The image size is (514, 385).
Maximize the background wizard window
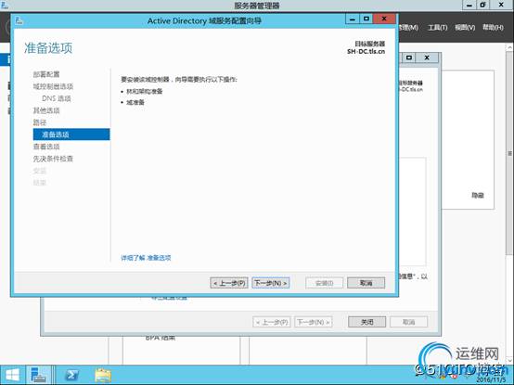tap(409, 58)
